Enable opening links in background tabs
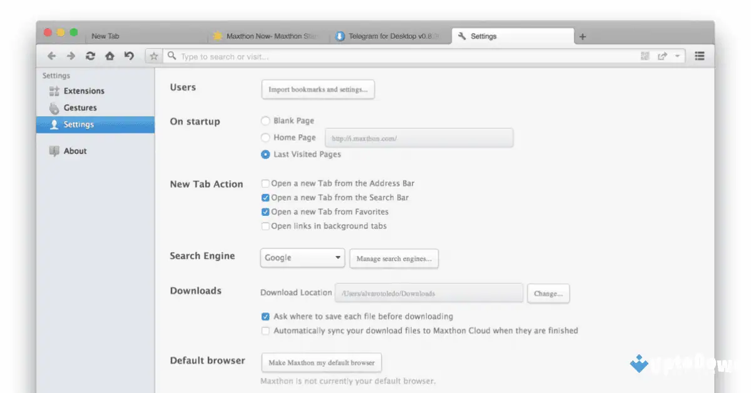 click(x=265, y=226)
